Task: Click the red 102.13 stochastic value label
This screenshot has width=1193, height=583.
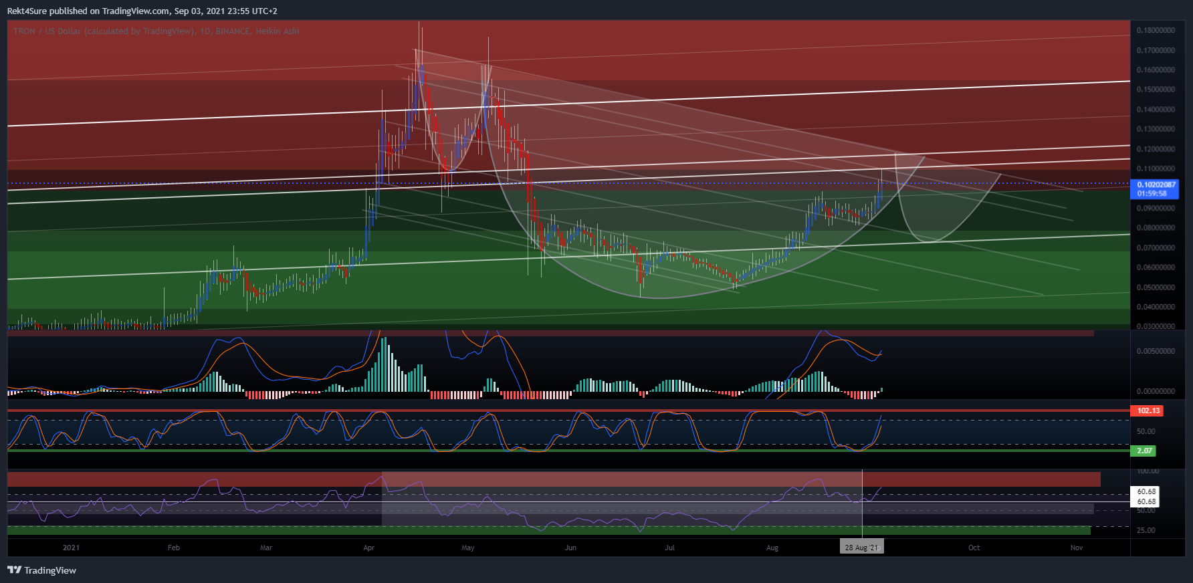Action: [x=1148, y=411]
